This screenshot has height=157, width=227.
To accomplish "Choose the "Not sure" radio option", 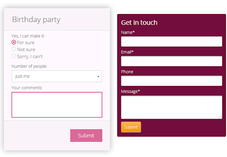I will [14, 49].
